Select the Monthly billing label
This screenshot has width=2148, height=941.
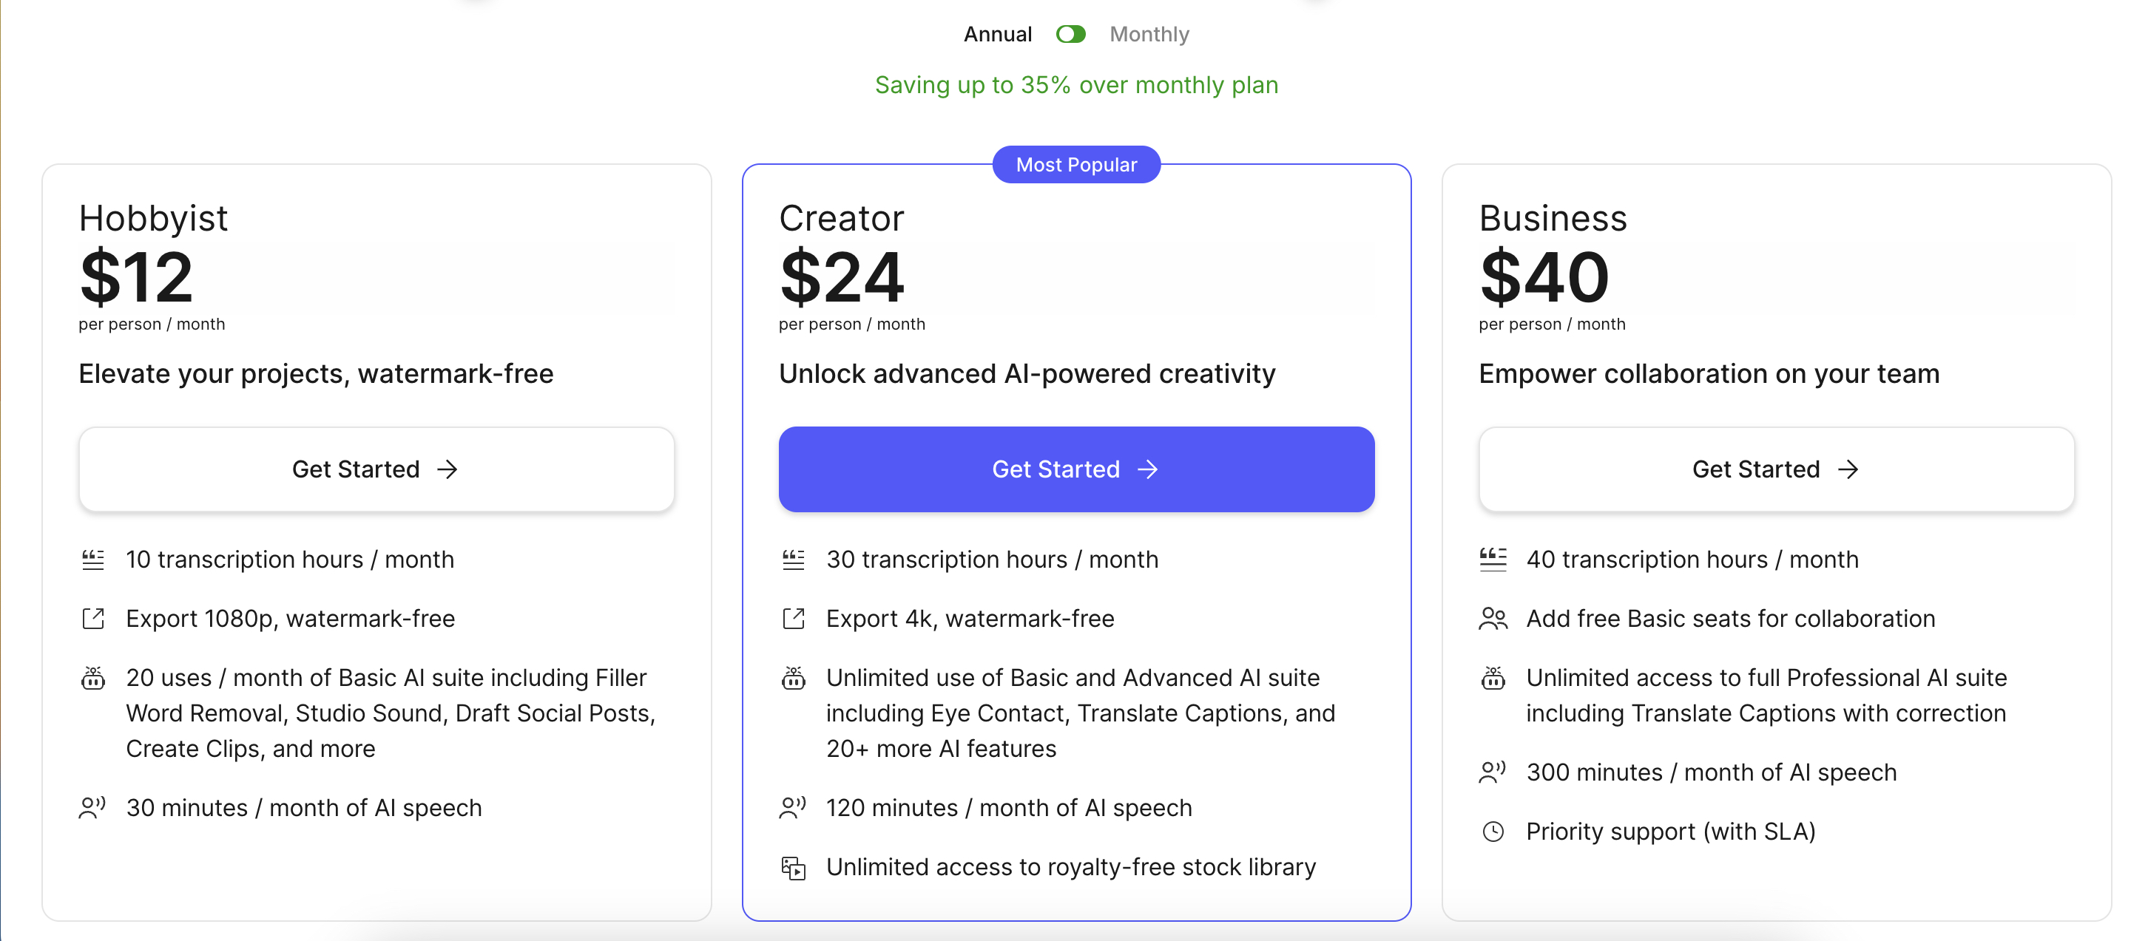pyautogui.click(x=1148, y=34)
